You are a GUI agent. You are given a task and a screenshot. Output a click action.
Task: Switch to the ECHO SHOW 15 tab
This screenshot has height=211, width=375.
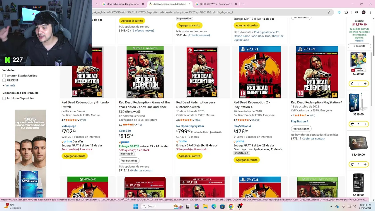click(215, 4)
